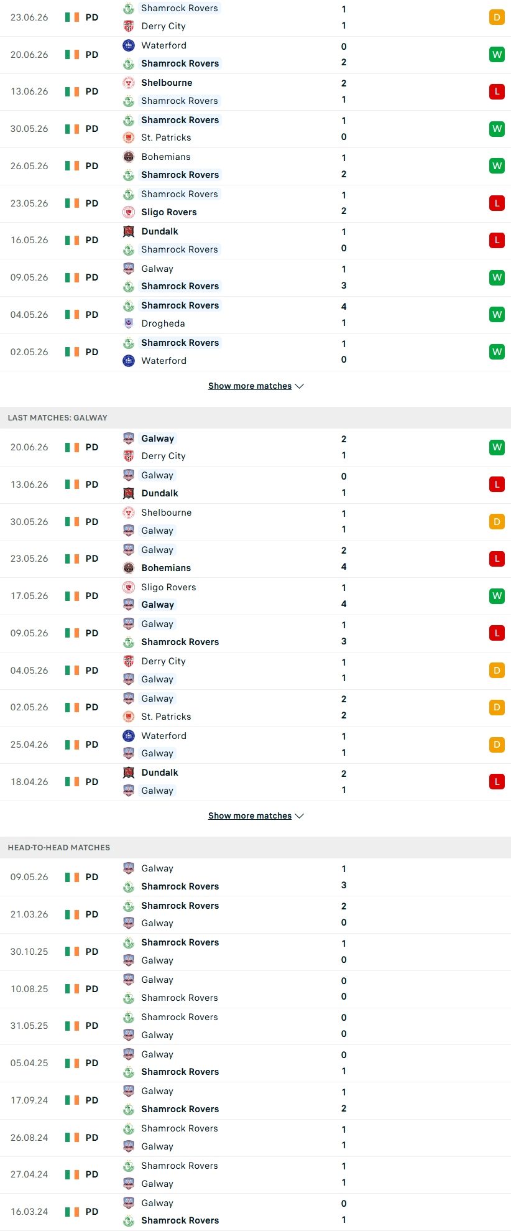
Task: Click the Shelbourne crest in the 13.06.26 Shamrock match
Action: click(x=129, y=83)
